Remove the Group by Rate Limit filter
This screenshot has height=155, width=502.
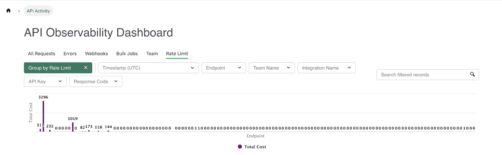click(86, 68)
